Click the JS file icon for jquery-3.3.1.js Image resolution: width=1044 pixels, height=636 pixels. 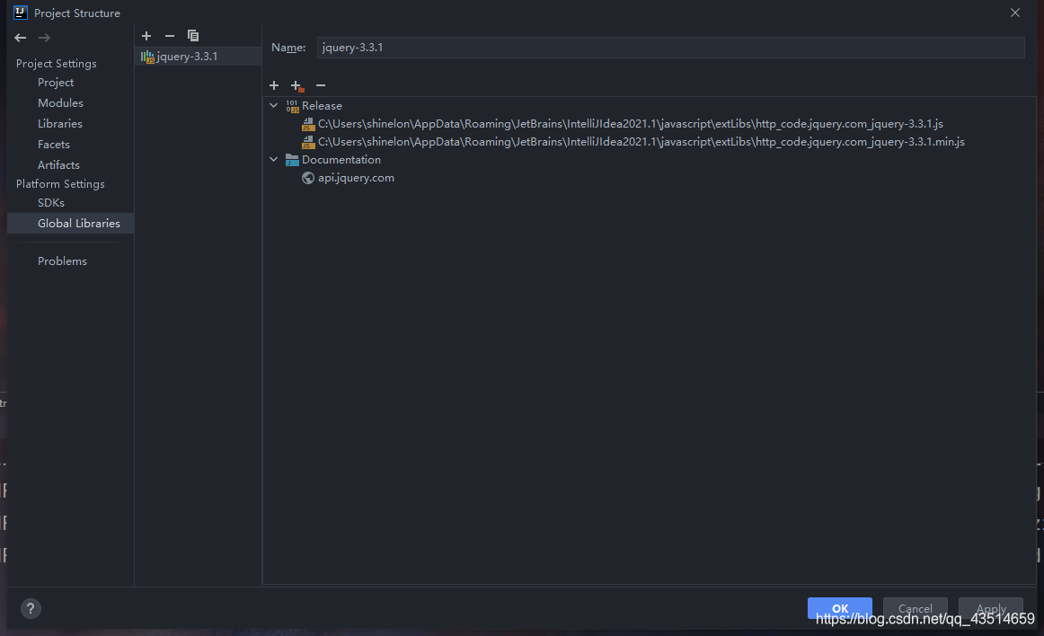point(307,124)
